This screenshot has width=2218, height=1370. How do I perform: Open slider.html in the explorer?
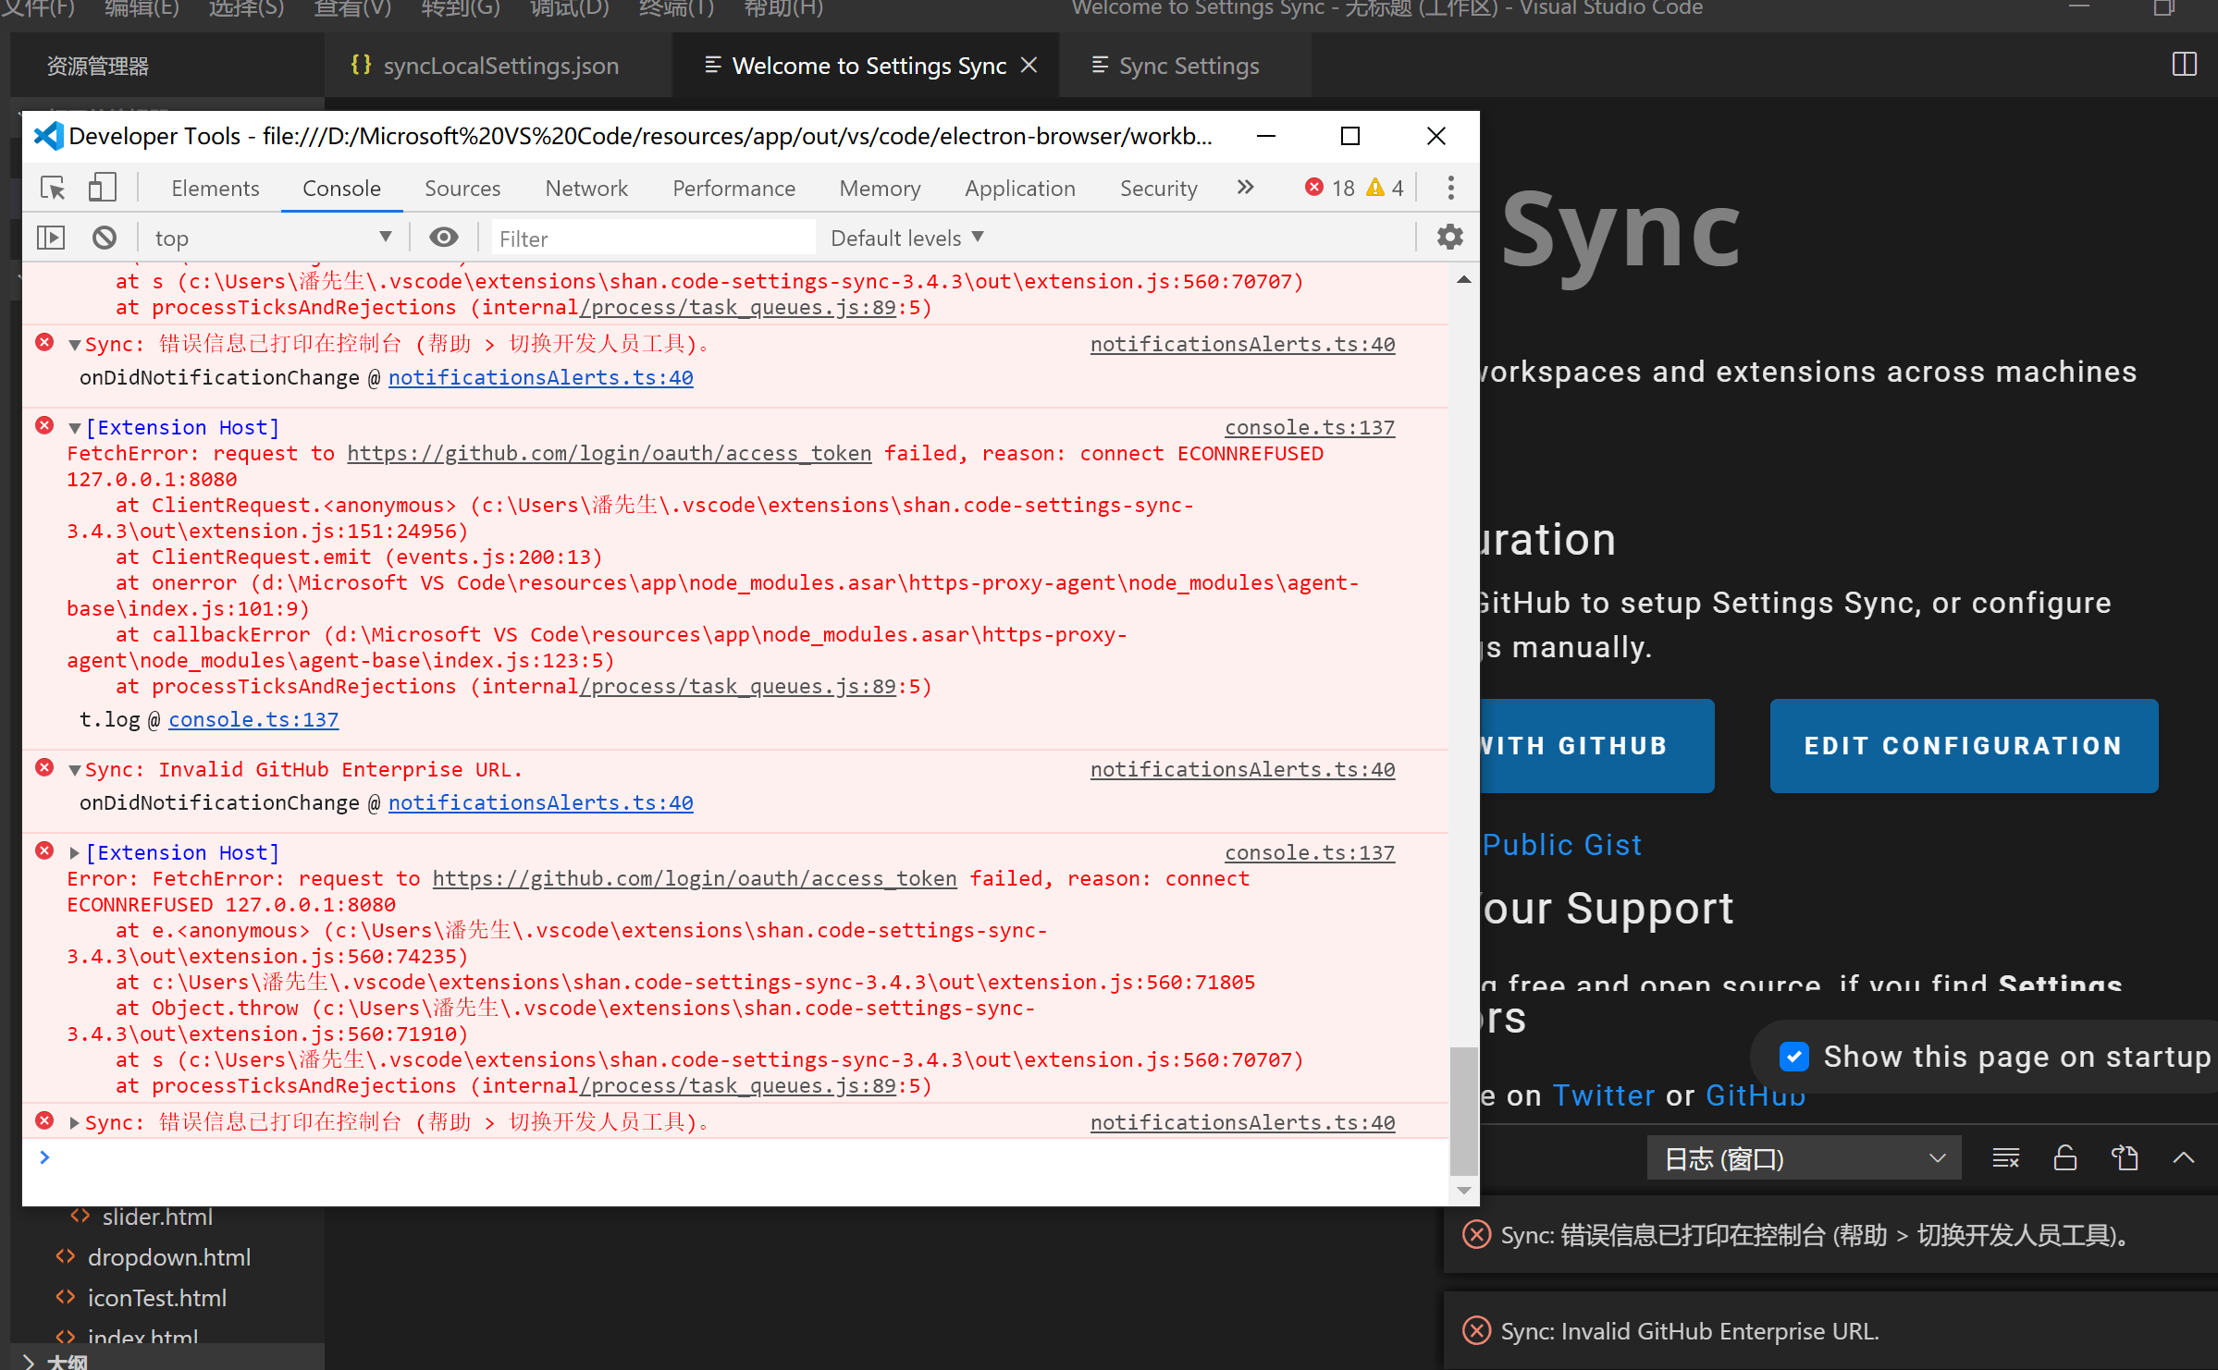[x=157, y=1217]
